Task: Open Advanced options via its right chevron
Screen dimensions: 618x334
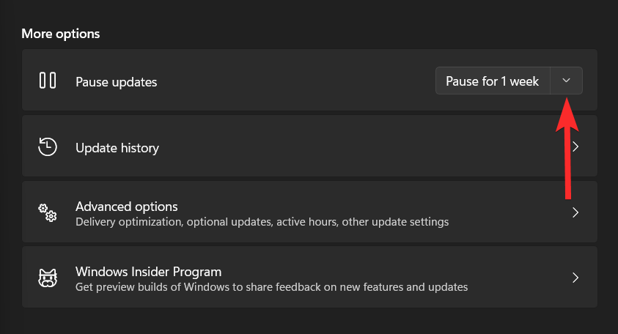Action: (x=575, y=212)
